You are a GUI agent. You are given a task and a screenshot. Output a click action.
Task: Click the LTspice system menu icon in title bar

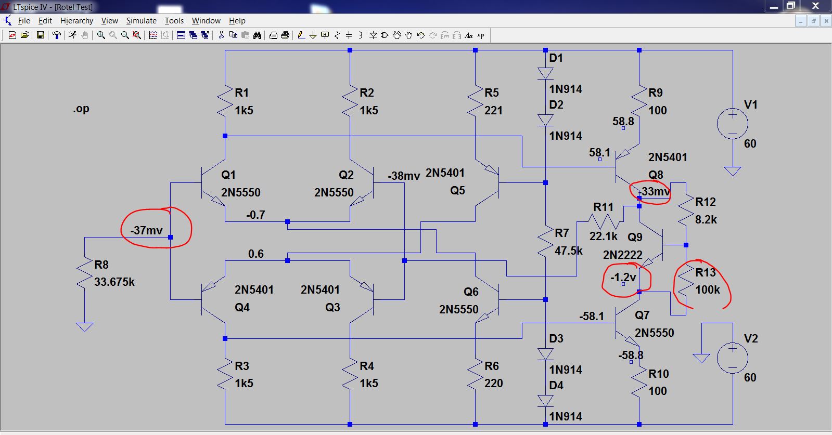coord(5,7)
